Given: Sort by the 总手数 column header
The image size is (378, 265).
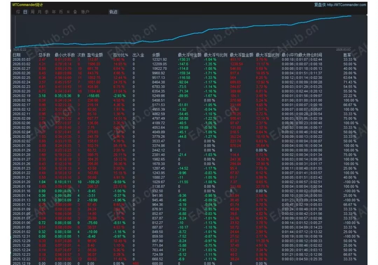Looking at the screenshot, I should click(44, 55).
